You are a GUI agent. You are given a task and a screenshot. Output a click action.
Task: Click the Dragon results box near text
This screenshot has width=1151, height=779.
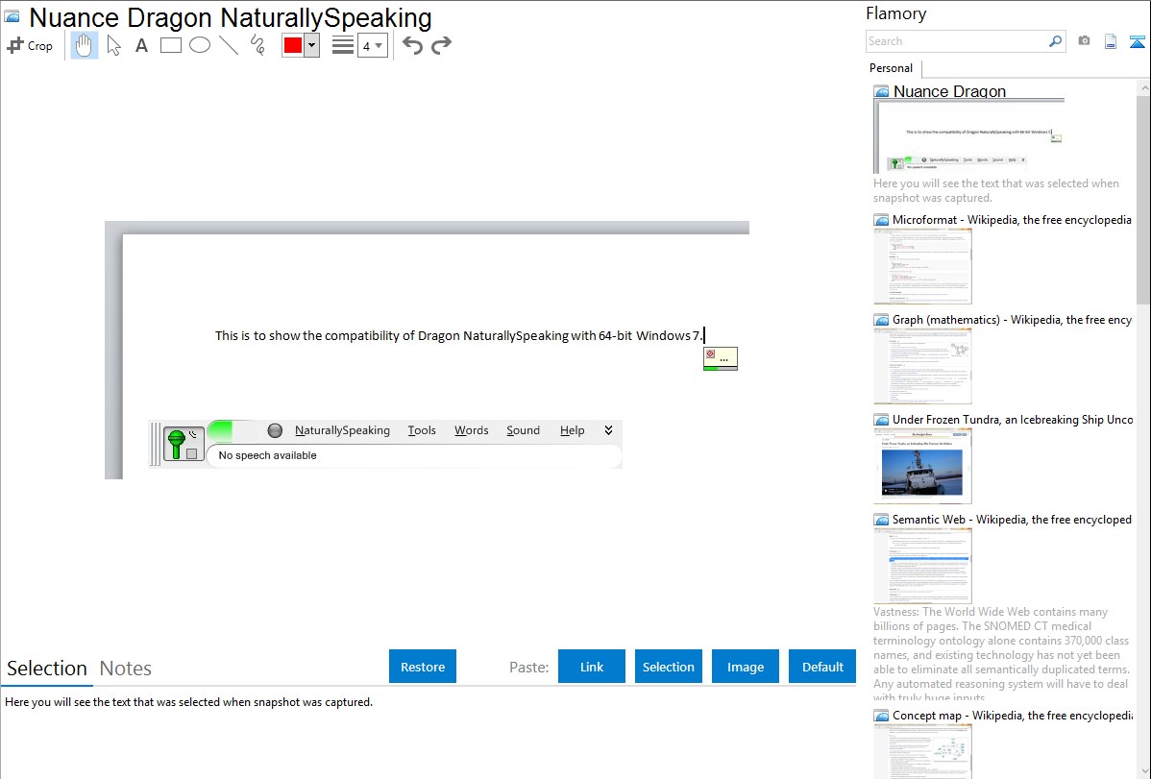[x=721, y=358]
